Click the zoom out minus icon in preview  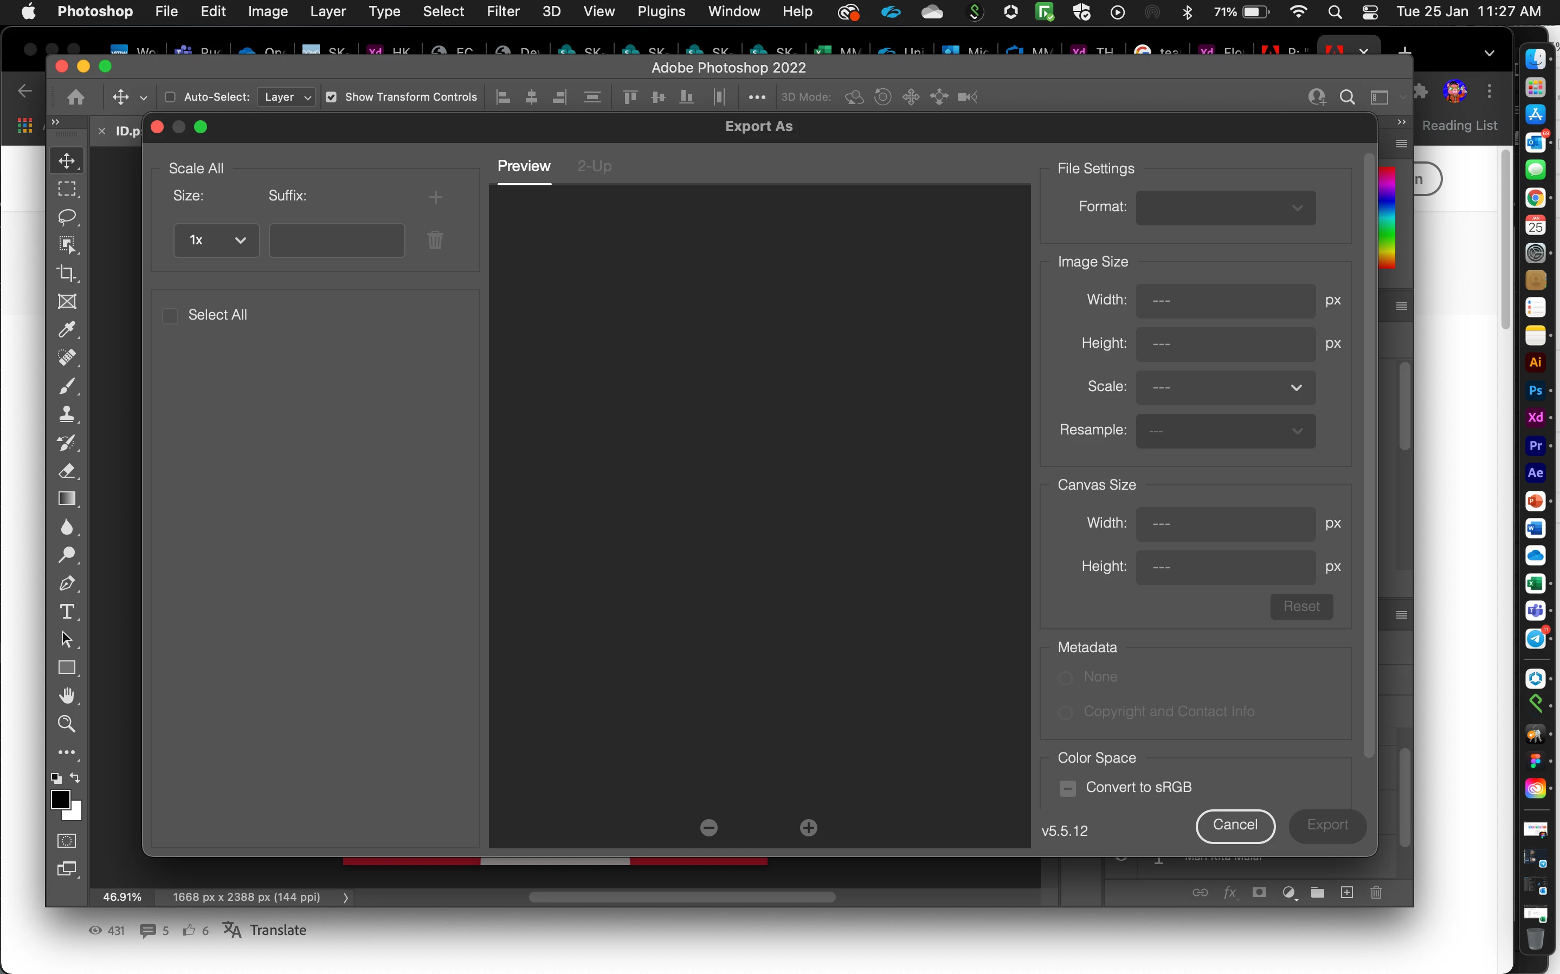tap(709, 828)
